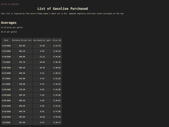Click price '$ 31.64' in the 6/7/2026 row
This screenshot has width=169, height=127.
tap(57, 79)
